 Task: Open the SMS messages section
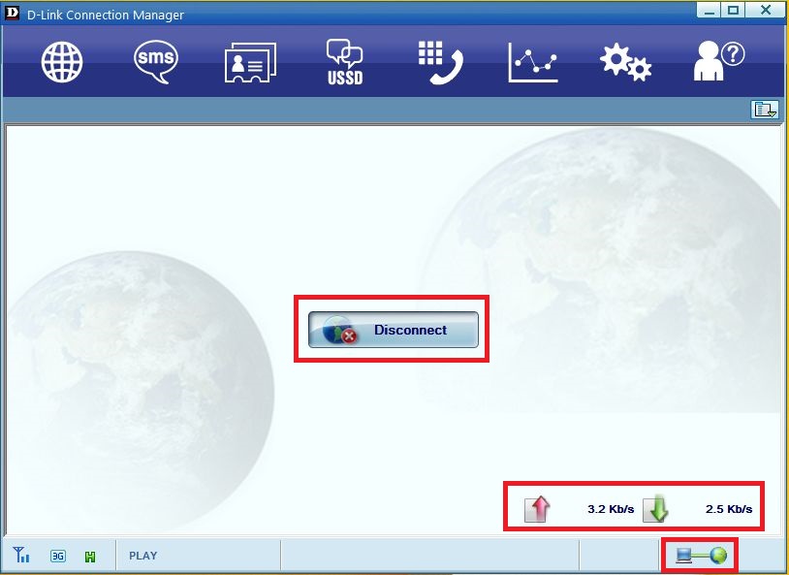156,61
